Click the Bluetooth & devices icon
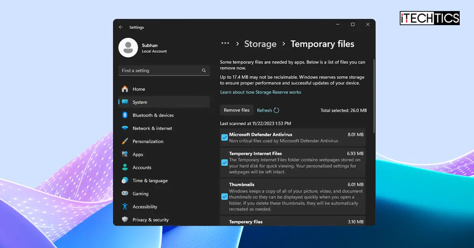This screenshot has height=248, width=474. click(125, 115)
